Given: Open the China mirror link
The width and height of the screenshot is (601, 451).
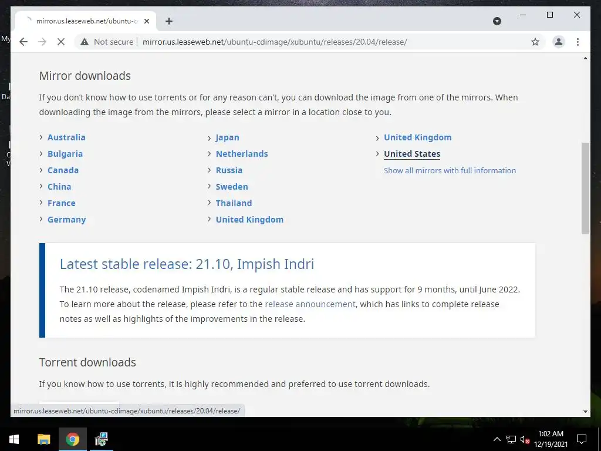Looking at the screenshot, I should click(59, 187).
